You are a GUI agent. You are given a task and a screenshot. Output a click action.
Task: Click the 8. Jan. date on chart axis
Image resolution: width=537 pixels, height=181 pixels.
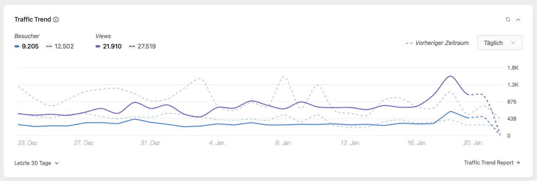(x=284, y=143)
